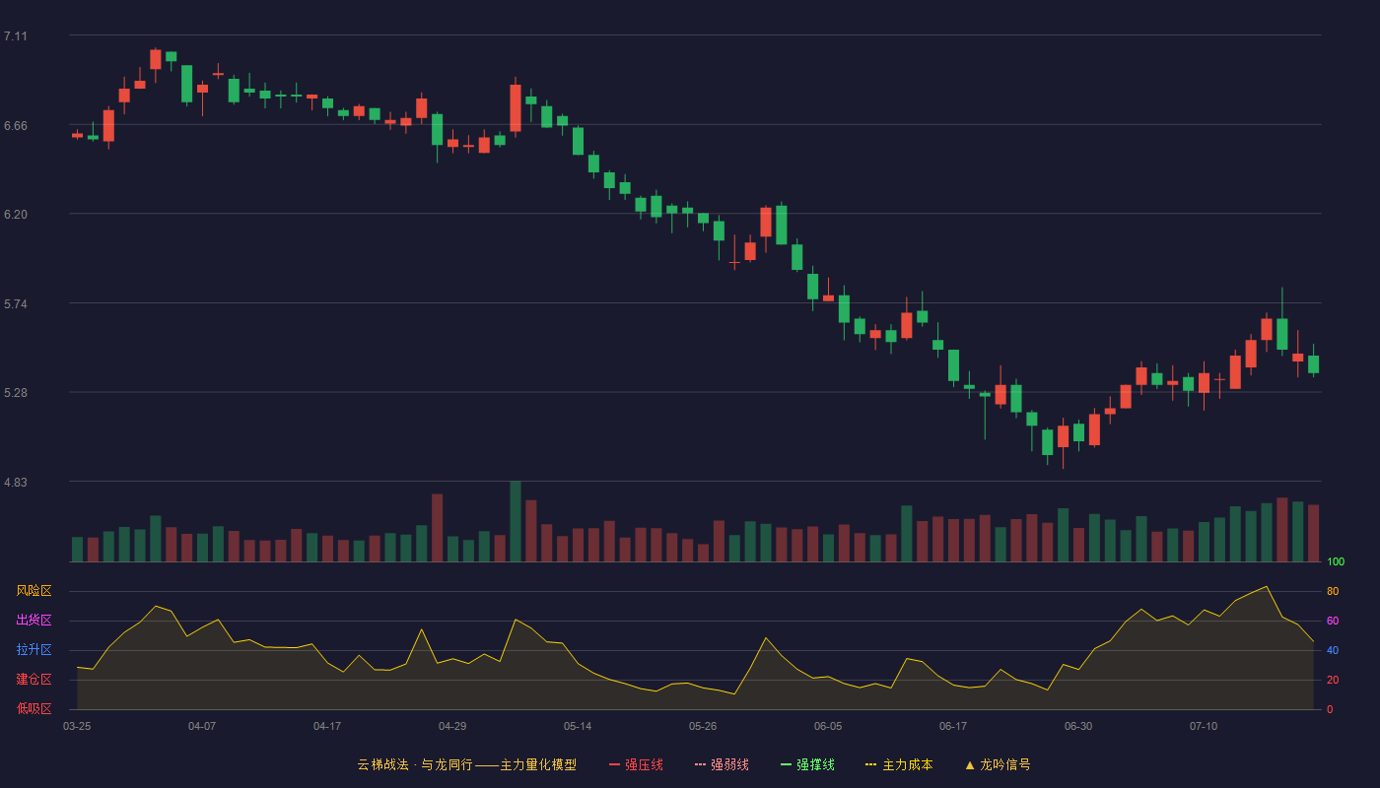Select the 低吸区 zone label
The width and height of the screenshot is (1380, 788).
34,708
